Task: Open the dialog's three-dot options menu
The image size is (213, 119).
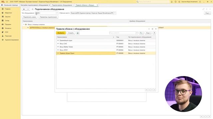Action: pyautogui.click(x=149, y=29)
